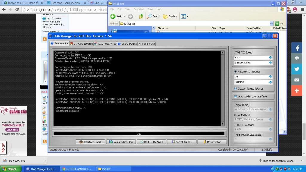Viewport: 306px width, 172px height.
Task: Click the CLICK HERE advertisement button
Action: [12, 130]
